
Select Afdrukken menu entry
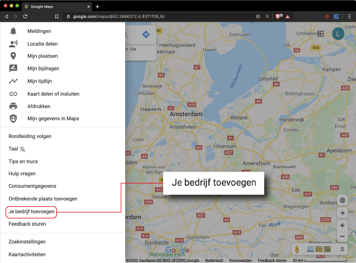(x=39, y=106)
